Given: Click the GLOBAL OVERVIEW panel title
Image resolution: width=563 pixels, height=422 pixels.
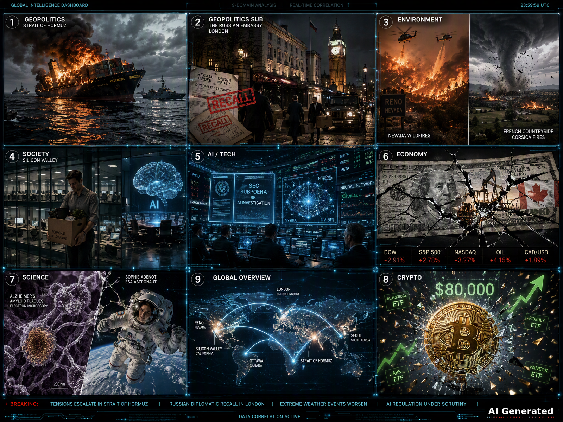Looking at the screenshot, I should pos(242,277).
